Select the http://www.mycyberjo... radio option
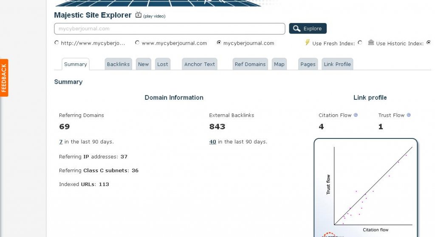Viewport: 435px width, 237px height. tap(57, 43)
